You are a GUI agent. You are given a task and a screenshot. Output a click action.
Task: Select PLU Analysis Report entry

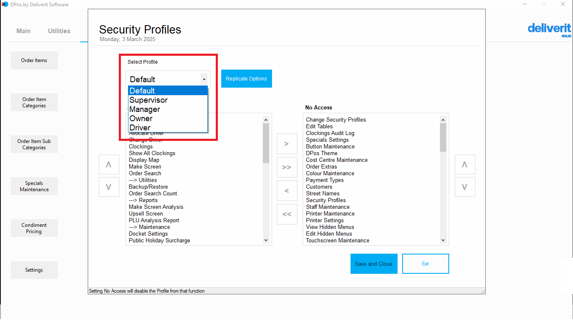point(154,220)
